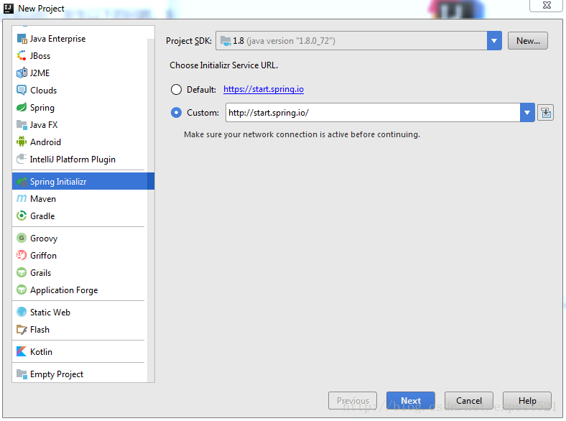
Task: Click the Gradle circular icon
Action: pos(22,216)
